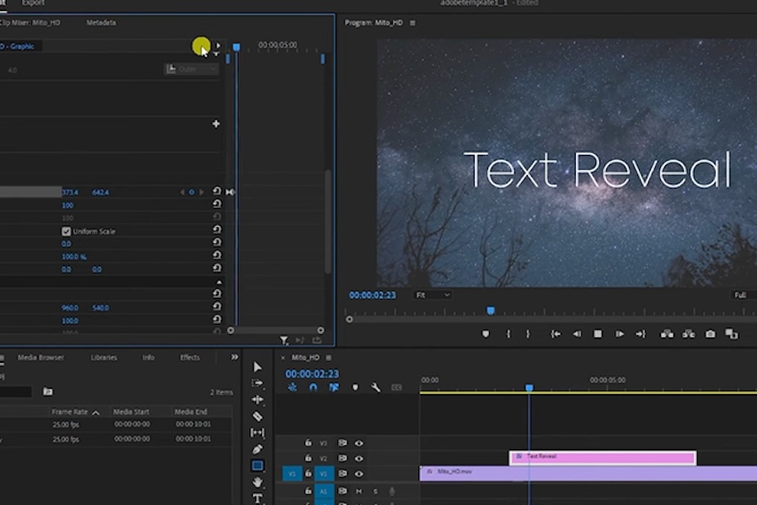Step back one frame
This screenshot has width=757, height=505.
[577, 334]
